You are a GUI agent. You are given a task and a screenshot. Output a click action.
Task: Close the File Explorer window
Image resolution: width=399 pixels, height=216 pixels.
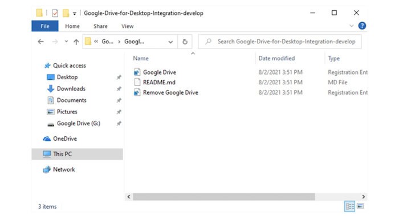[356, 13]
